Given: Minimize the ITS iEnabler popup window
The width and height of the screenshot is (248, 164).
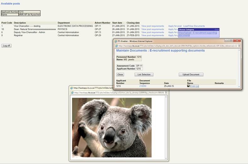Looking at the screenshot, I should (x=226, y=41).
